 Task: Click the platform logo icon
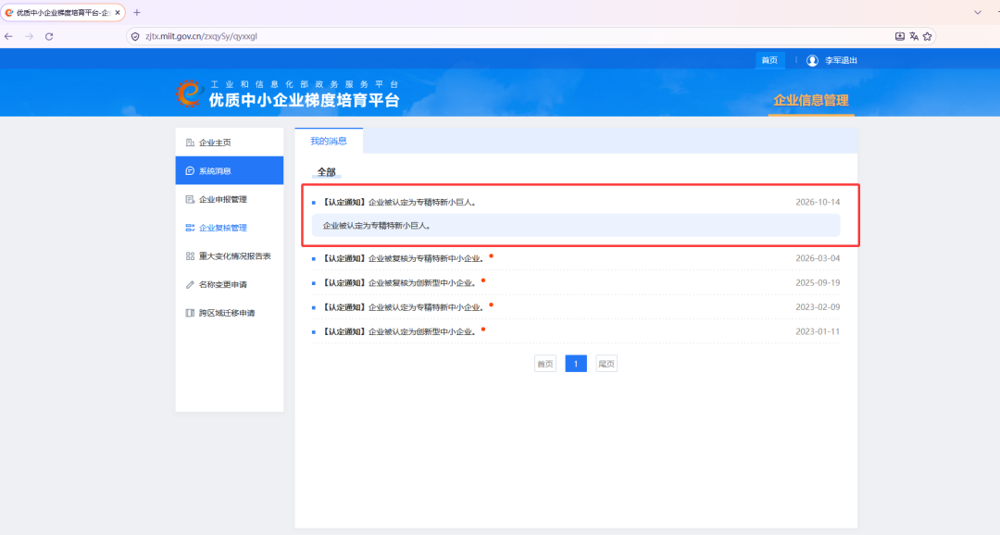189,93
